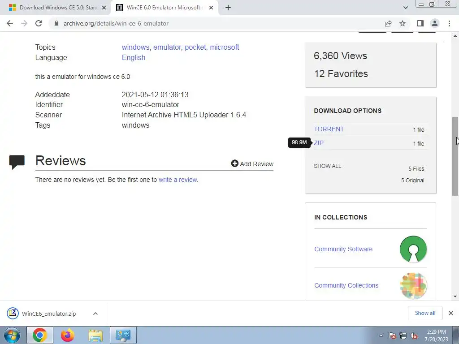Click the browser forward arrow

[24, 23]
